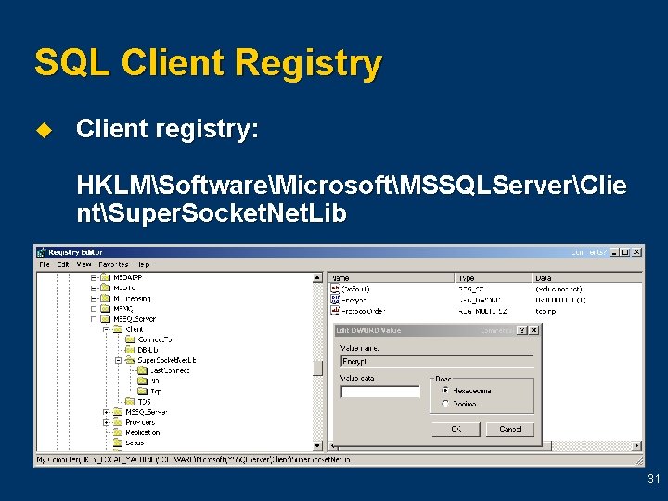The height and width of the screenshot is (501, 668).
Task: Select the Decimal base radio button
Action: tap(445, 404)
